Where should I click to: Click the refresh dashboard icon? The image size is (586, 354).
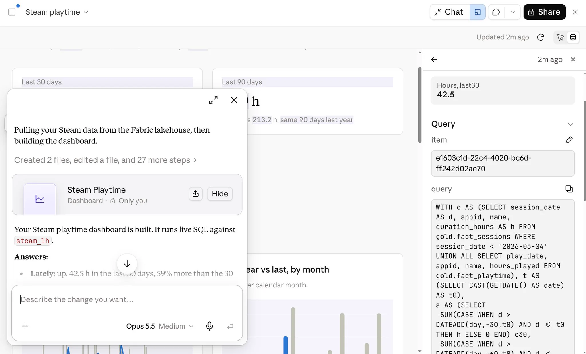[541, 37]
